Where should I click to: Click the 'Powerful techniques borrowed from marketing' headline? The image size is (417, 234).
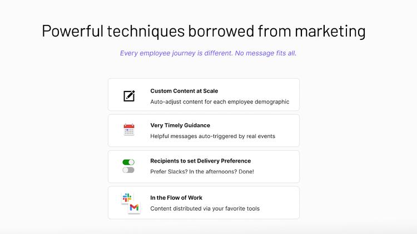pyautogui.click(x=203, y=31)
